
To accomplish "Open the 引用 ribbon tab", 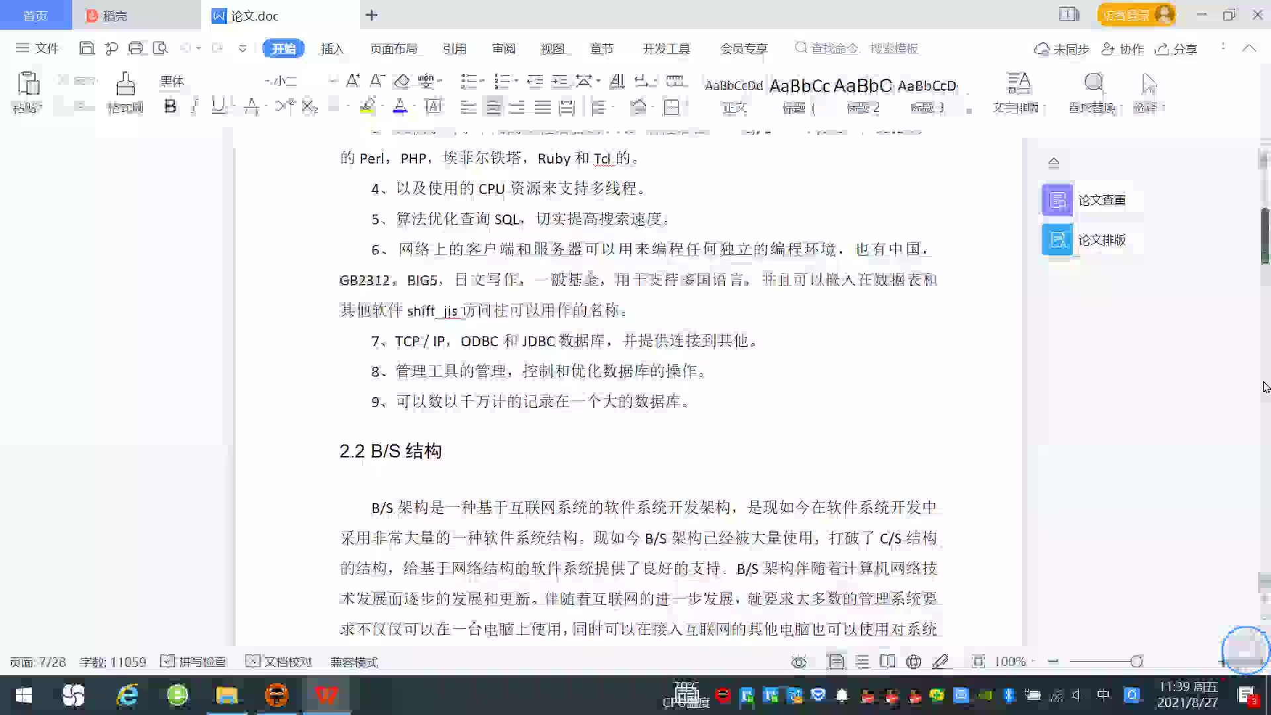I will pos(454,48).
